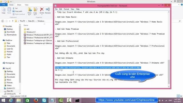Open the Notepad Format menu
183x103 pixels.
[x=66, y=9]
